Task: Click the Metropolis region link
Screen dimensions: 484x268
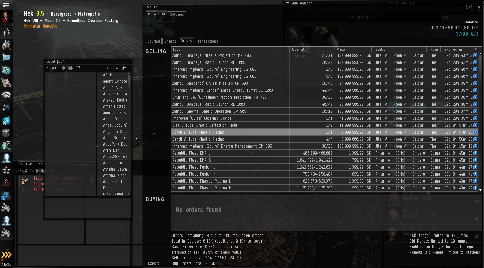Action: [89, 14]
